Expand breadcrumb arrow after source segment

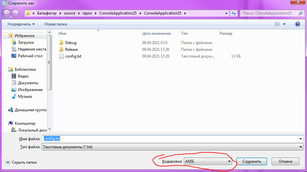tap(79, 13)
